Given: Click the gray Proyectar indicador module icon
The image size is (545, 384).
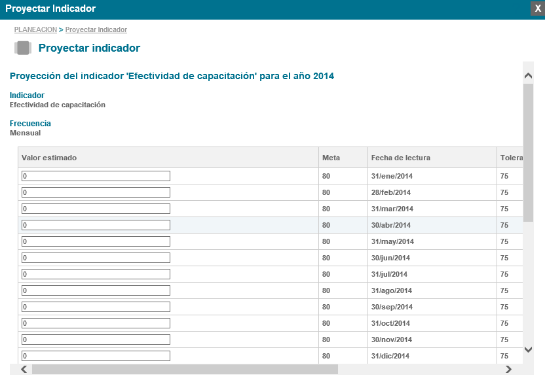Looking at the screenshot, I should click(x=24, y=48).
